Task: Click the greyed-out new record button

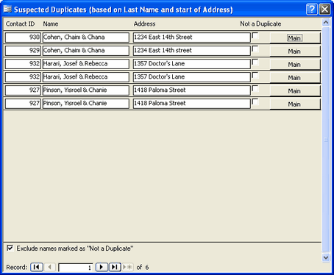Action: tap(127, 267)
